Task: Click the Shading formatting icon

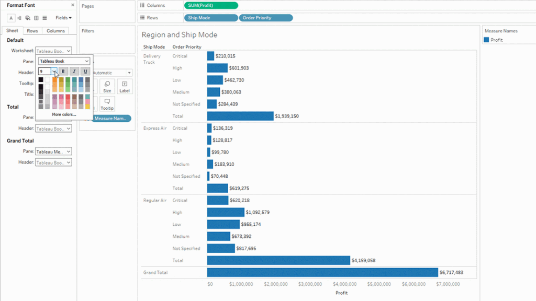Action: click(27, 17)
